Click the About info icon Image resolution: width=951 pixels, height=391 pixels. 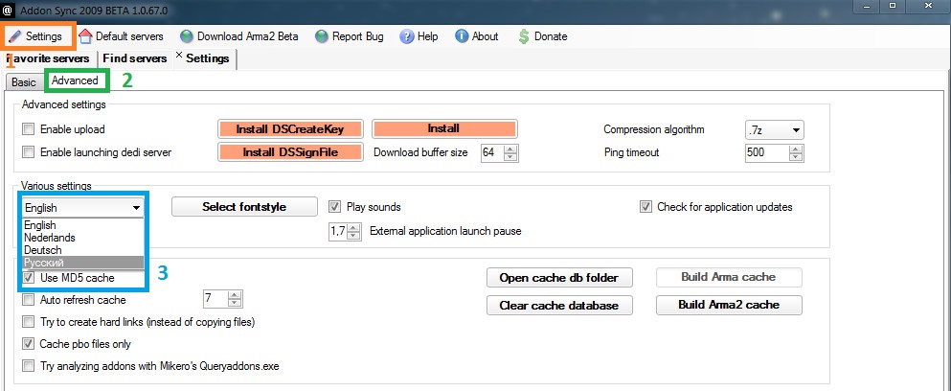click(463, 36)
